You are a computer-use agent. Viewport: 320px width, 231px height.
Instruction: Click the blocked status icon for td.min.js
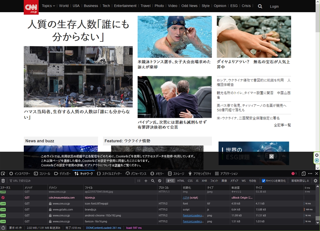click(3, 198)
